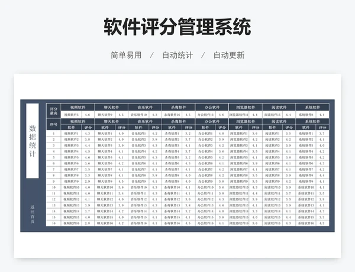Select 视频软件5 in the 评分最高 row
Viewport: 355px width, 272px height.
coord(71,115)
